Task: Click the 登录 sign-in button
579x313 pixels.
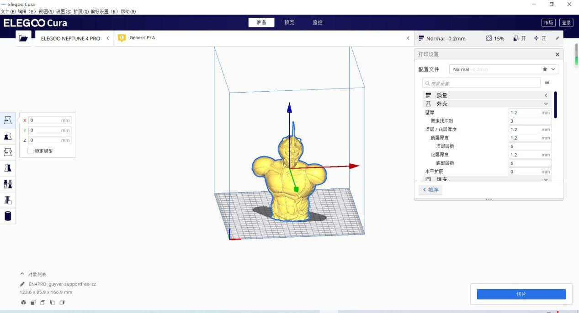Action: click(x=566, y=23)
